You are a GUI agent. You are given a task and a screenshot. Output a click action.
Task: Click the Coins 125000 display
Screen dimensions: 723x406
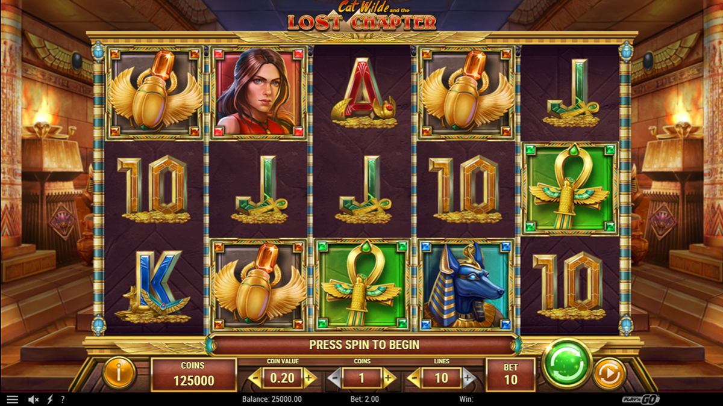point(193,375)
